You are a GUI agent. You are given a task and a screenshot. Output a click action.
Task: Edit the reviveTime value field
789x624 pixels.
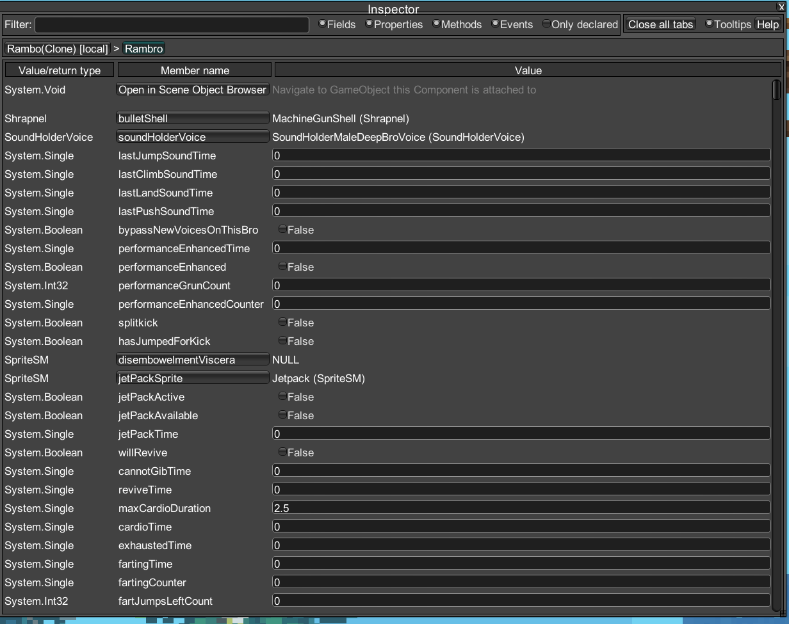521,489
